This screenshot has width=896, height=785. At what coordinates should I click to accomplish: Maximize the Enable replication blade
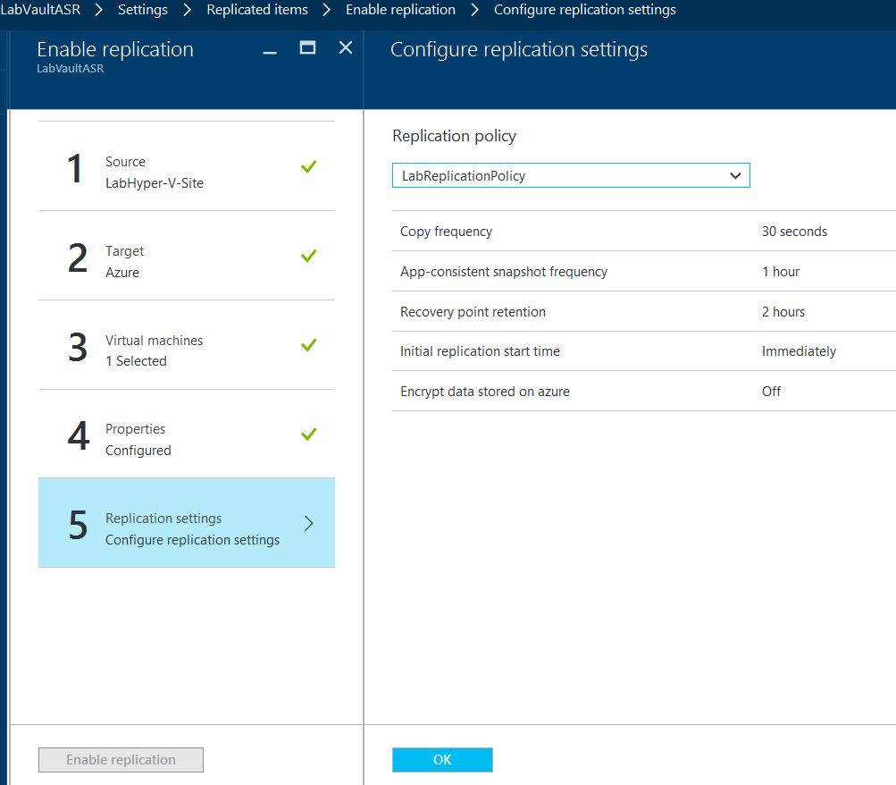click(x=307, y=48)
